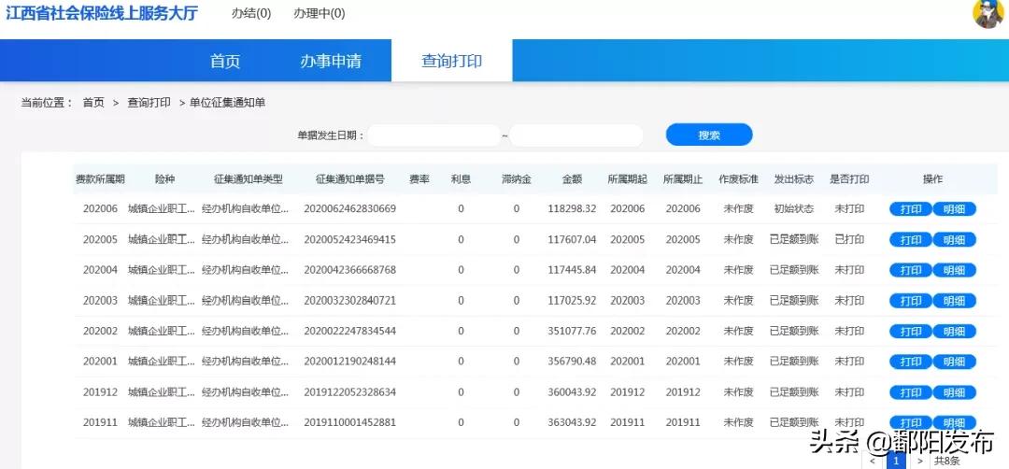Click 明细 for the 202006 row
Viewport: 1009px width, 469px height.
point(954,209)
